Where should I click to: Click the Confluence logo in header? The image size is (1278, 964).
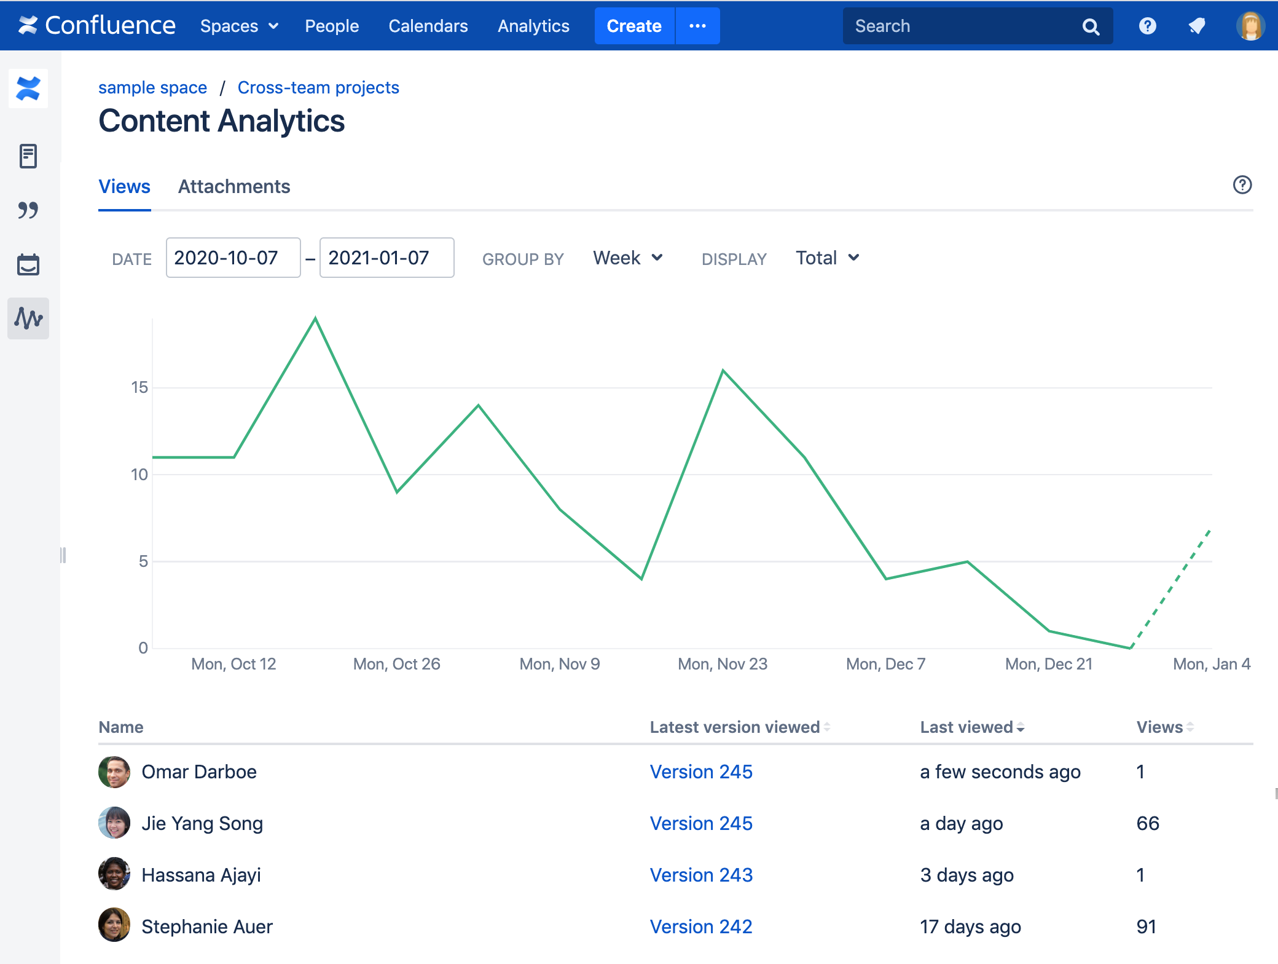click(x=96, y=26)
